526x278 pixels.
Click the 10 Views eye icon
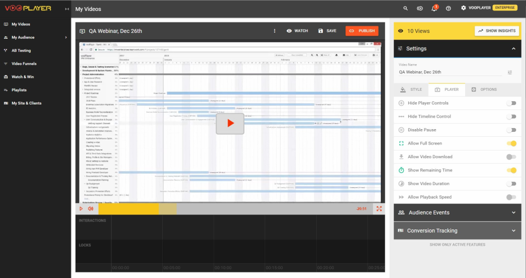coord(401,31)
